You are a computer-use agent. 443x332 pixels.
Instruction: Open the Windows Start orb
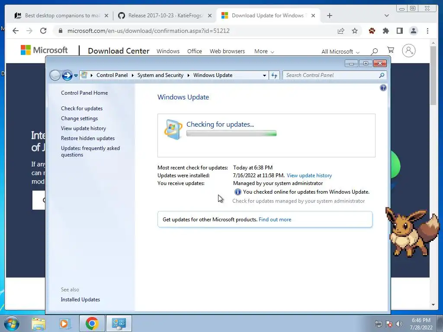tap(12, 323)
